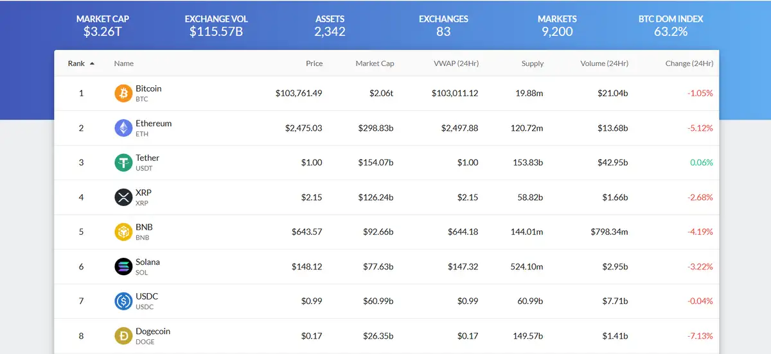Sort by the Market Cap column header

375,63
